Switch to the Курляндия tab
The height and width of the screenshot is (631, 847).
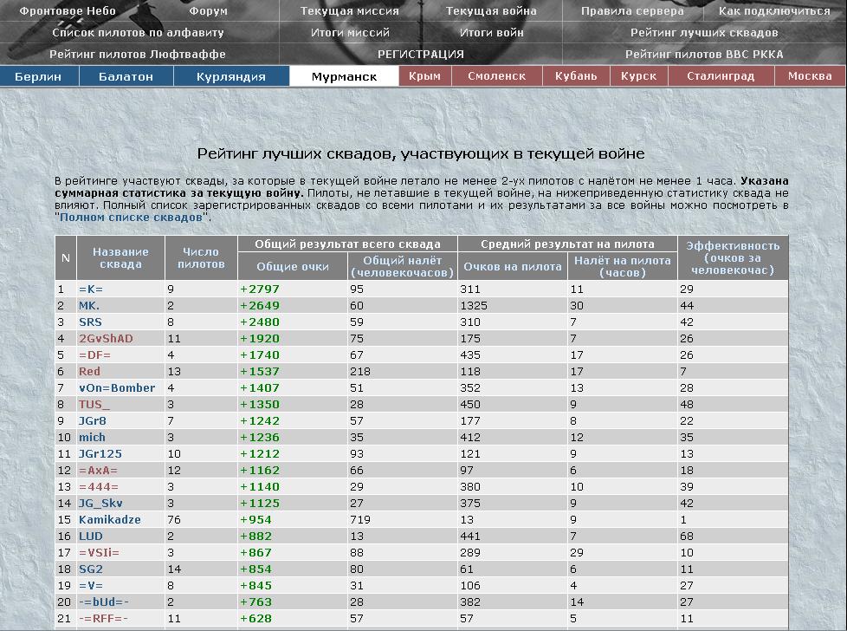231,76
